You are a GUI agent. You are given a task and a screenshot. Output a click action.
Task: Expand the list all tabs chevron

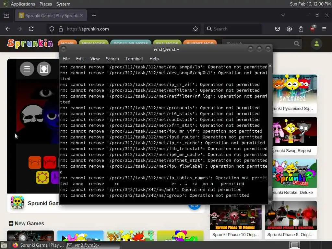pyautogui.click(x=283, y=15)
